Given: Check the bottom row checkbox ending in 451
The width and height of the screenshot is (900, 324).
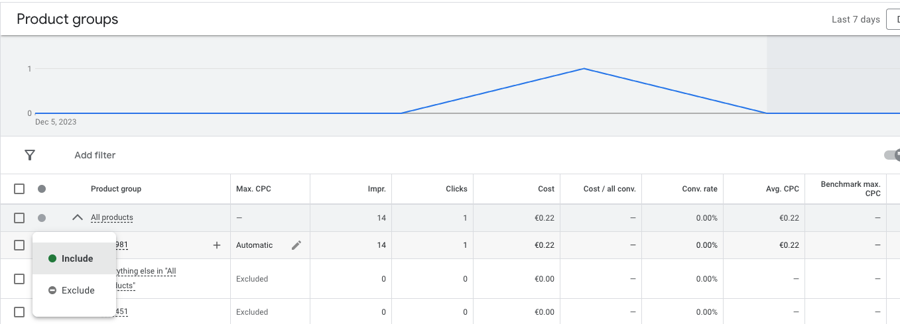Looking at the screenshot, I should click(19, 312).
